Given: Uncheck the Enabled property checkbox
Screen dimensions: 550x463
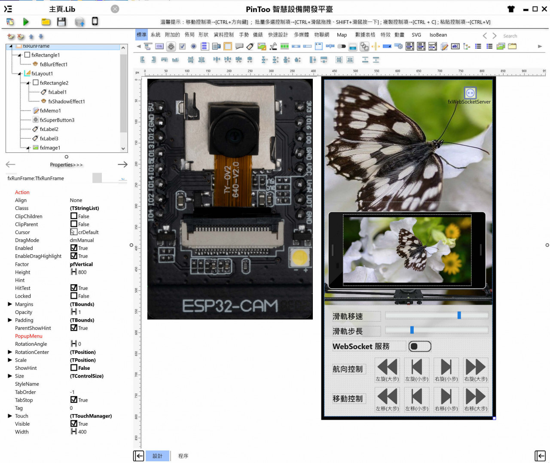Looking at the screenshot, I should 74,248.
